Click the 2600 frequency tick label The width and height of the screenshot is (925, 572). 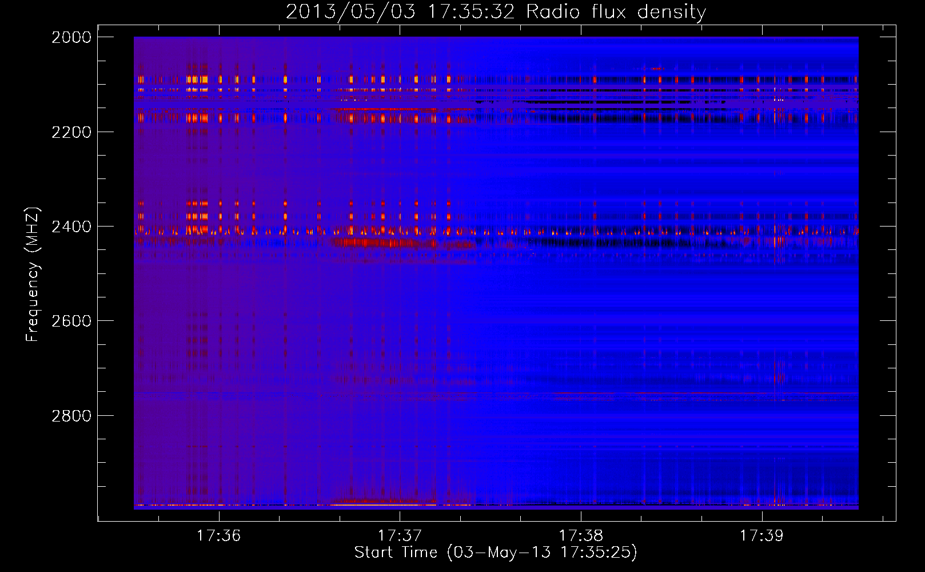tap(71, 321)
